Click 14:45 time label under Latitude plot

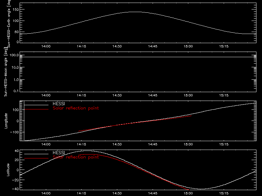pos(153,193)
